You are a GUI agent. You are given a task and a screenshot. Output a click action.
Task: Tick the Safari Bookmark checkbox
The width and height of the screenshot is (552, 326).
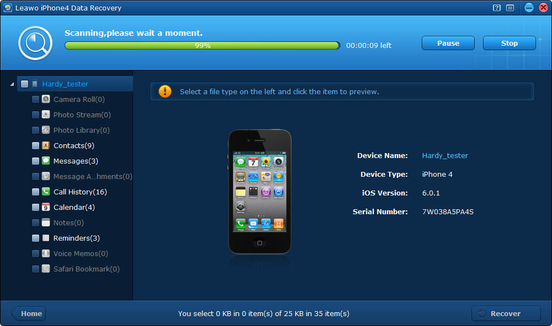(x=35, y=269)
